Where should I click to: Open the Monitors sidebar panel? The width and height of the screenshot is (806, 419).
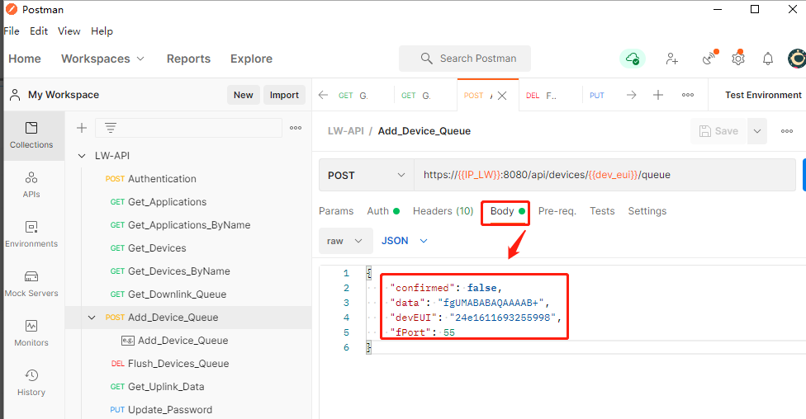31,333
